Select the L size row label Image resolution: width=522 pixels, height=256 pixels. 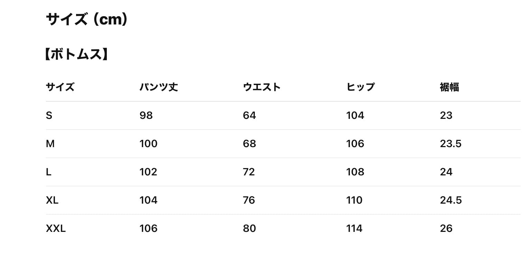pos(48,172)
